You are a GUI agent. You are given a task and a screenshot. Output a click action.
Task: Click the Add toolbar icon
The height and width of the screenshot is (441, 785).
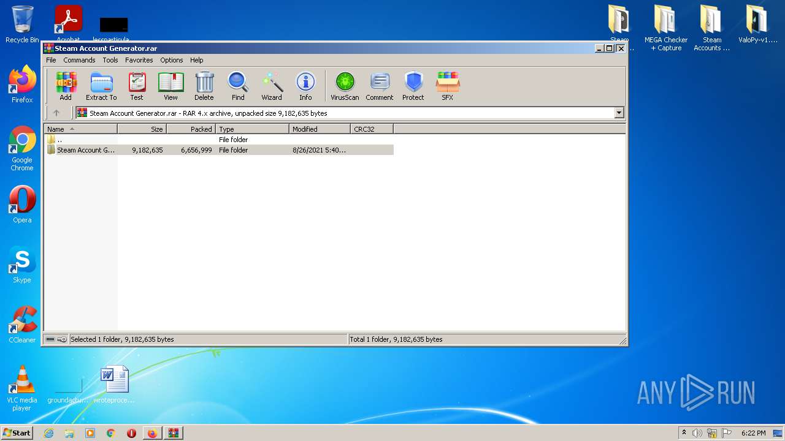click(66, 86)
